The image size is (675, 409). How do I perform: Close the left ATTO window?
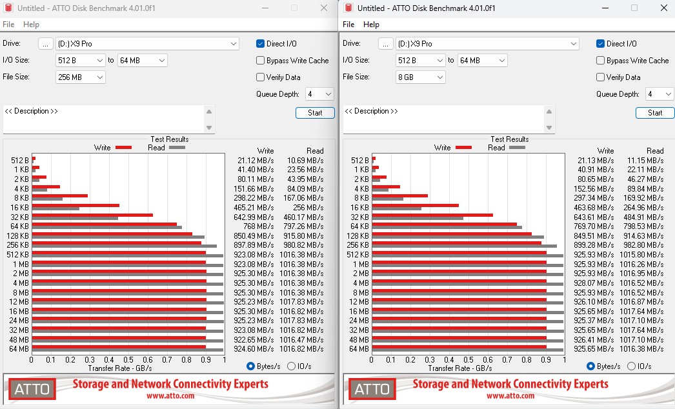[324, 8]
